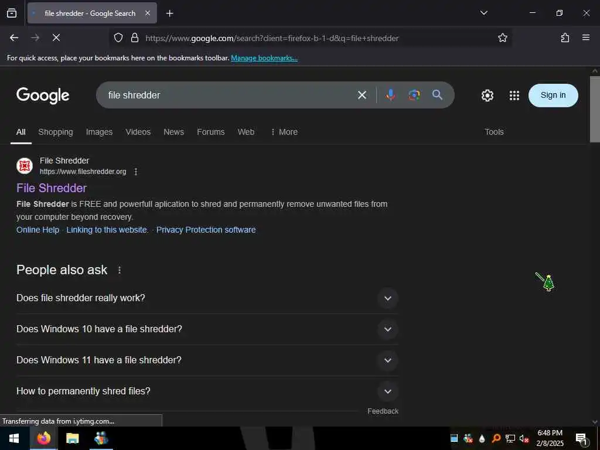Open the clock showing 6:48 PM
The image size is (600, 450).
(x=550, y=438)
